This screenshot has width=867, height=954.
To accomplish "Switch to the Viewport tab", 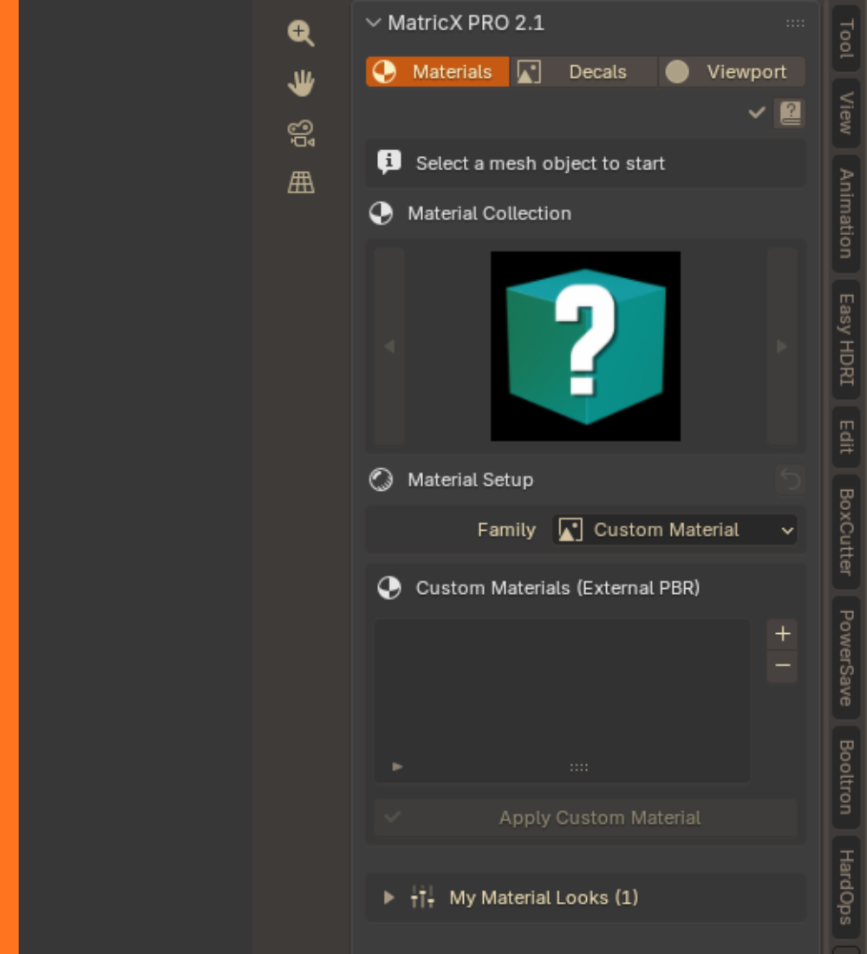I will (x=732, y=72).
